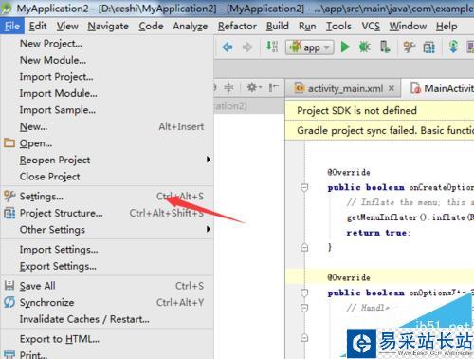Click the Sync Project with Gradle icon

tap(453, 47)
